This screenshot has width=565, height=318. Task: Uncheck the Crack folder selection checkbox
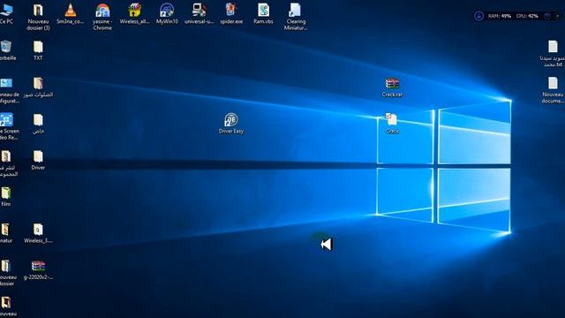click(388, 116)
